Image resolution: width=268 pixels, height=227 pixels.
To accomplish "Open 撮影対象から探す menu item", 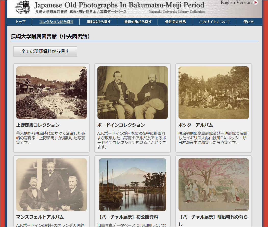I will 138,22.
